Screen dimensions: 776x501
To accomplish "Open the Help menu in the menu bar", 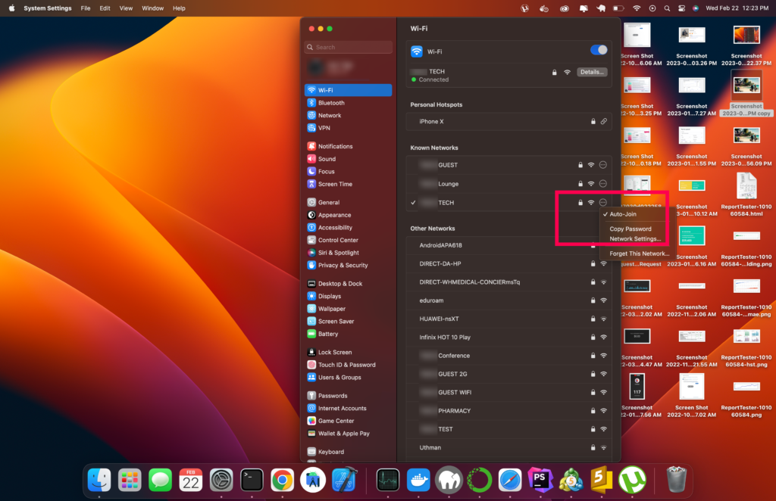I will coord(179,8).
